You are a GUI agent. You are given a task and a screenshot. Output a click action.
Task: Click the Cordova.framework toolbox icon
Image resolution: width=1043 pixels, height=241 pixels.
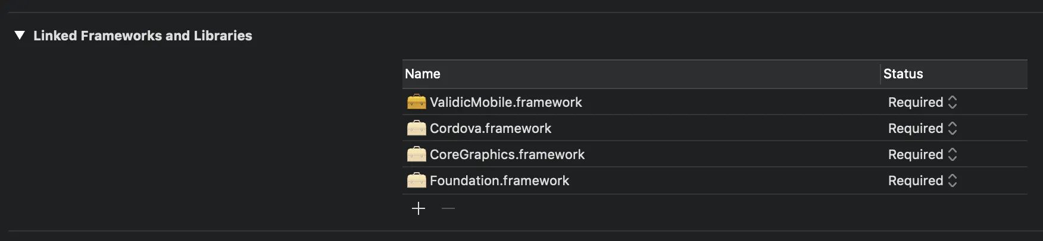click(x=416, y=128)
